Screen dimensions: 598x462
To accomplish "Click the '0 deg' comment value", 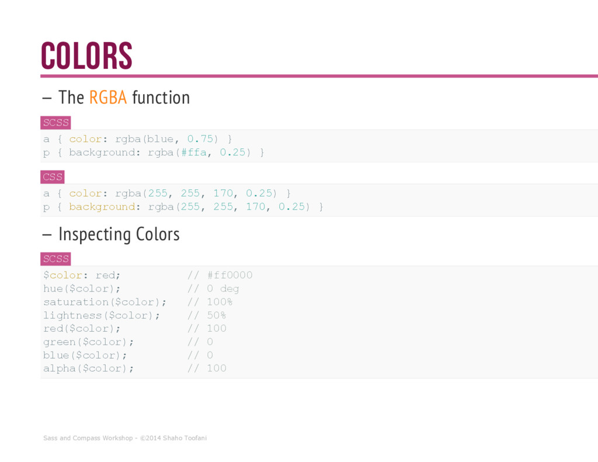I will pos(223,289).
